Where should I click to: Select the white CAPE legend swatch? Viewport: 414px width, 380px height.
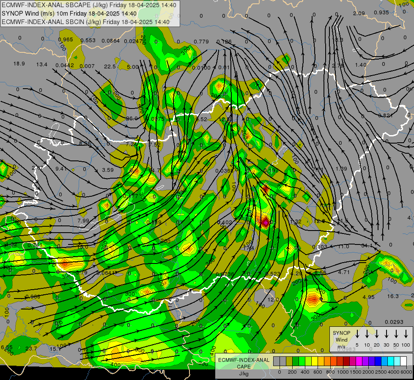(404, 361)
